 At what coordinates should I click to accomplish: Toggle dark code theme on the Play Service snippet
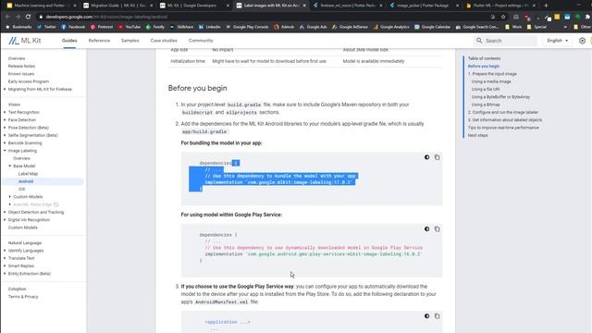426,228
